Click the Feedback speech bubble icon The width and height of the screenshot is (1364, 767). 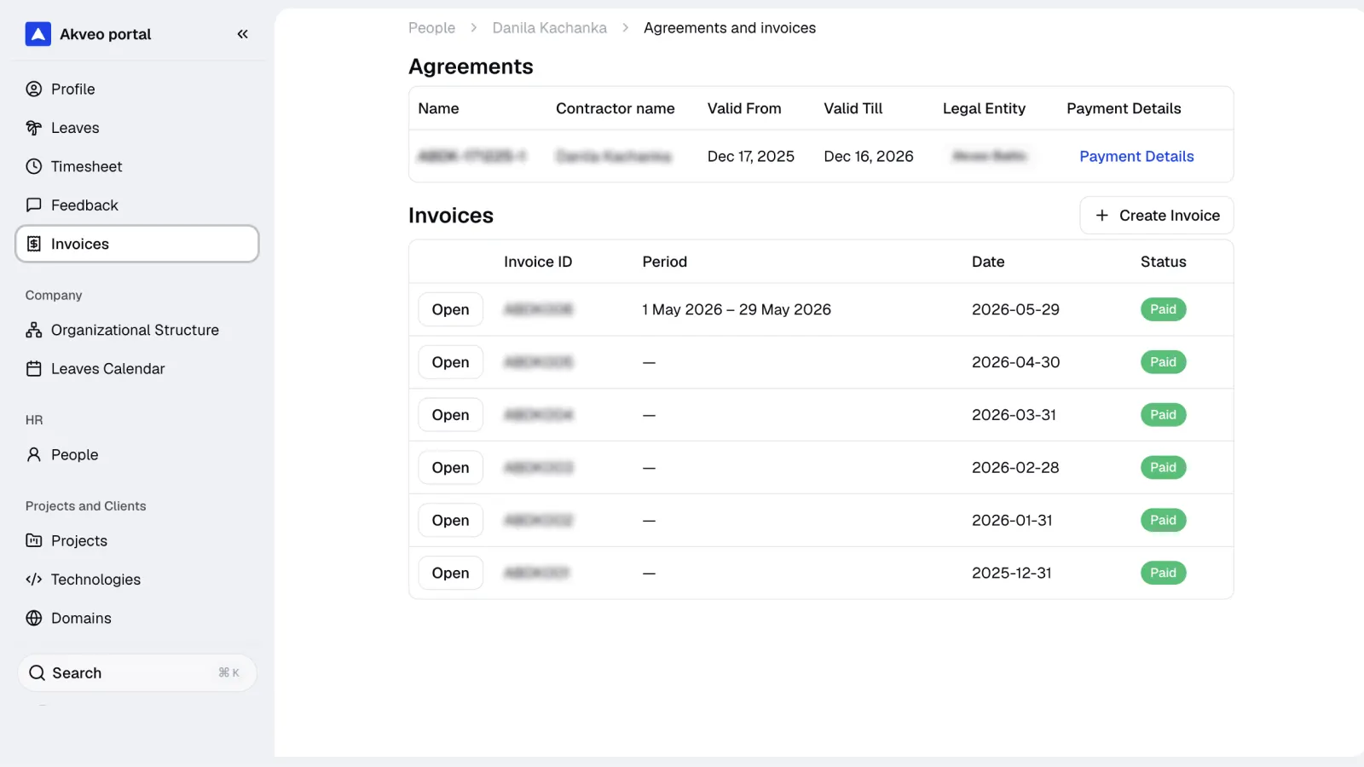click(34, 205)
